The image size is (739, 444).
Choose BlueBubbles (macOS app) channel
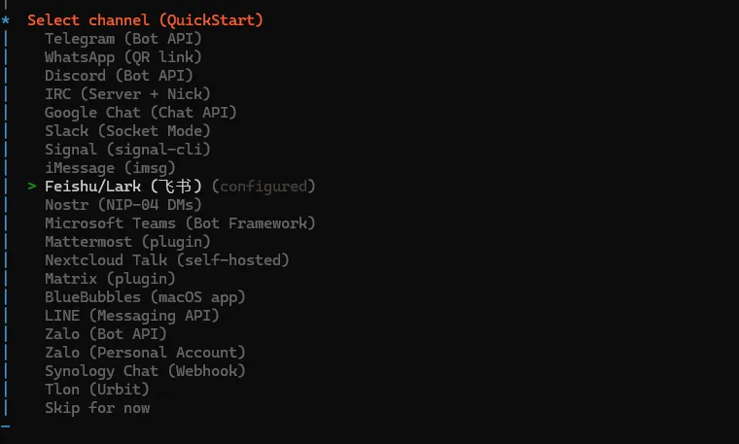coord(145,297)
